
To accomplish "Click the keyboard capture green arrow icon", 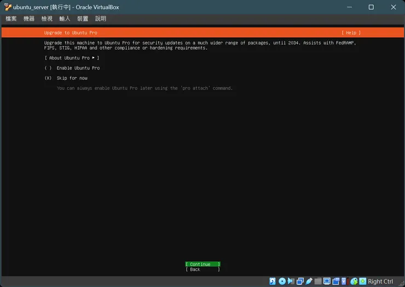I will [x=363, y=282].
